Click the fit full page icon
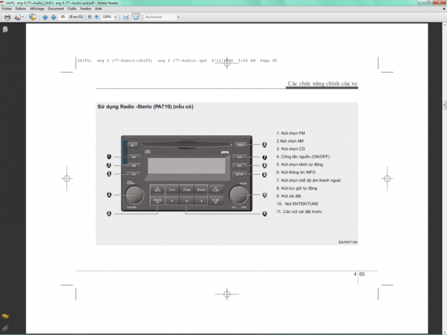The image size is (447, 335). click(x=136, y=17)
